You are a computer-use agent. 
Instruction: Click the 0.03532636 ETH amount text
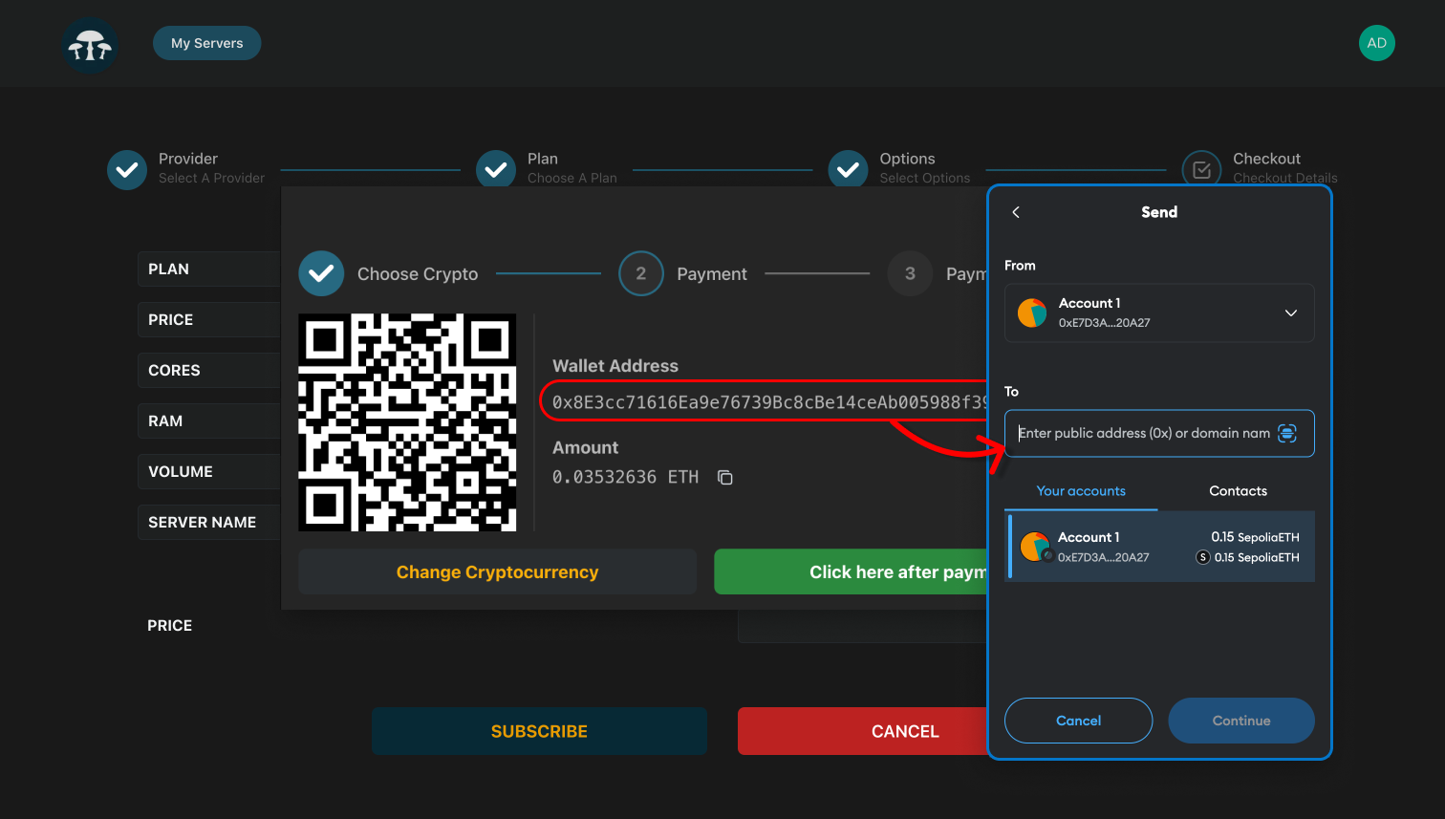[x=625, y=477]
